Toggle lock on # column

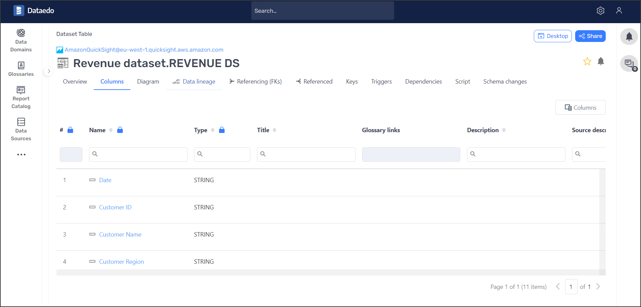70,130
